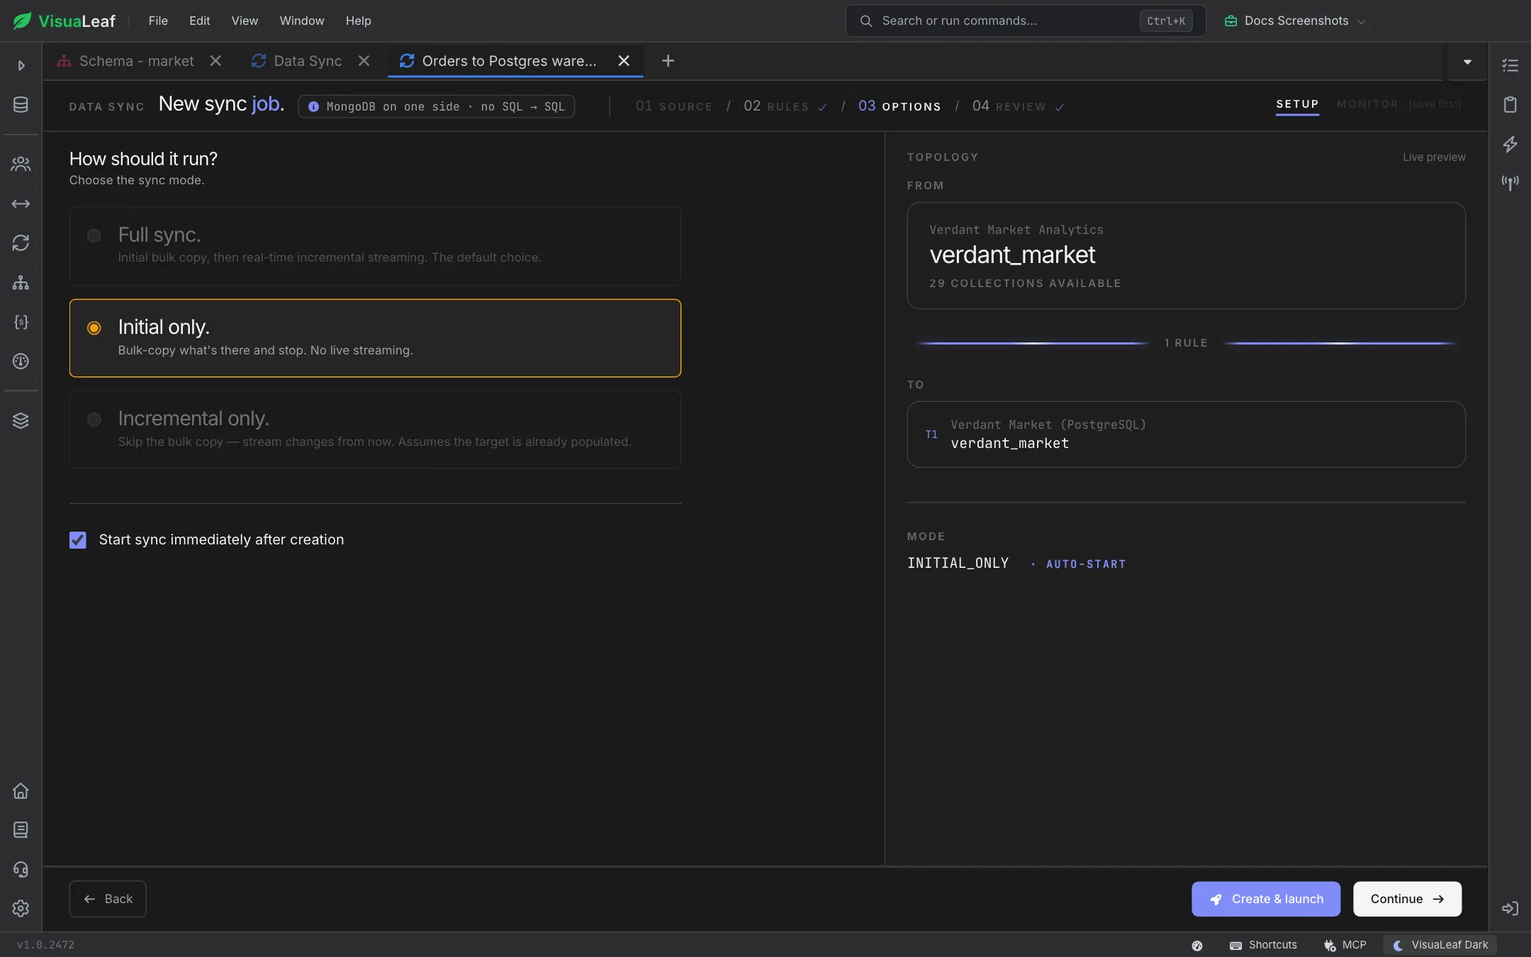Click the lightning bolt icon in right panel
Image resolution: width=1531 pixels, height=957 pixels.
(1510, 144)
